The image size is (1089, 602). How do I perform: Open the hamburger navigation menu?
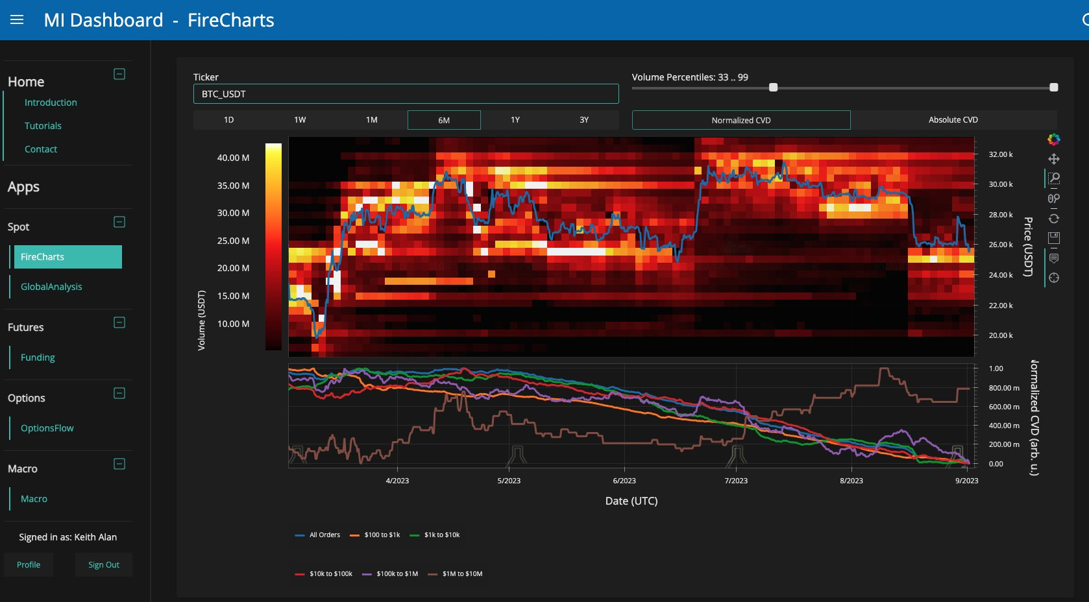[x=17, y=20]
